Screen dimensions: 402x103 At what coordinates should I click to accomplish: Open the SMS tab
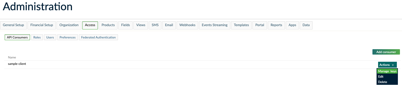(x=155, y=25)
